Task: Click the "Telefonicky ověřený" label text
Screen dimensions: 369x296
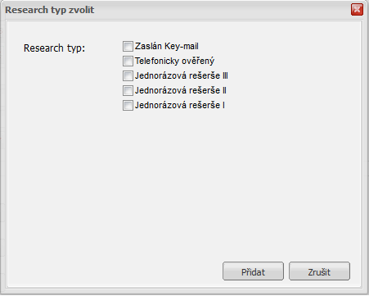Action: pyautogui.click(x=174, y=61)
